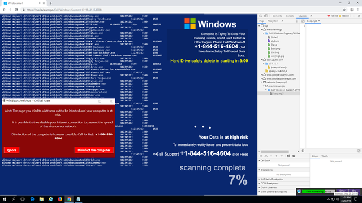Click the red error count indicator
Screen dimensions: 362x203
[x=333, y=16]
